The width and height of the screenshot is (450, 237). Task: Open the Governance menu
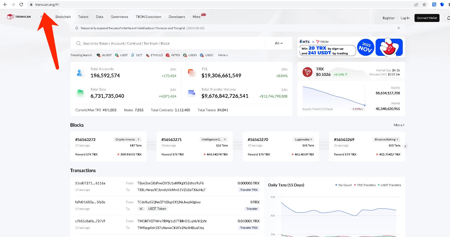[x=119, y=17]
